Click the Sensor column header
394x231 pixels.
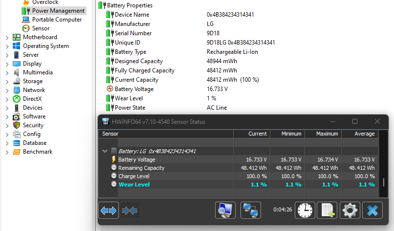166,134
